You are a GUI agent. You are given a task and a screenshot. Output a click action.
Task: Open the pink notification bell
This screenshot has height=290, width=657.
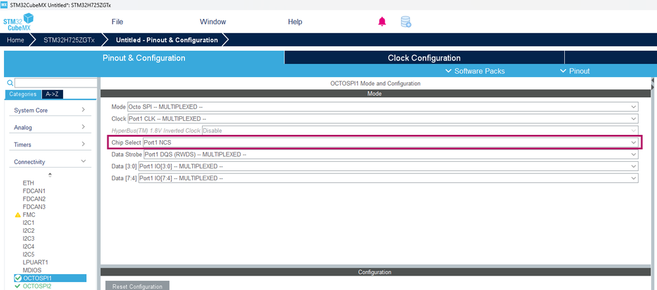point(382,21)
